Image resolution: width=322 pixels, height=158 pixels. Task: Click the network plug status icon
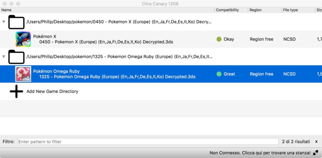(x=315, y=153)
